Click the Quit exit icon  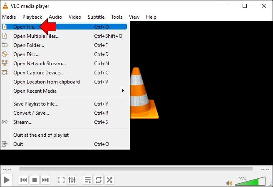(x=5, y=144)
